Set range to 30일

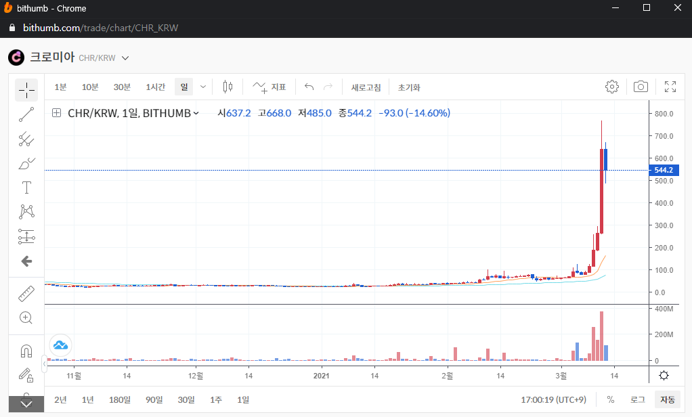[186, 400]
